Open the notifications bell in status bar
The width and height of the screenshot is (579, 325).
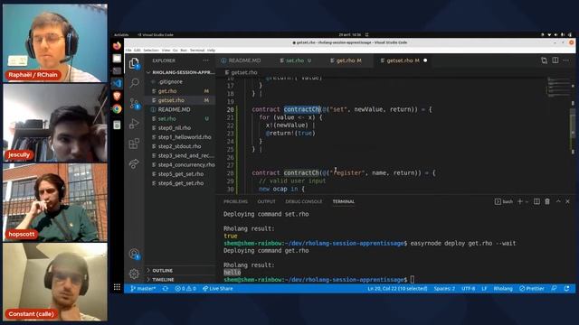(567, 289)
